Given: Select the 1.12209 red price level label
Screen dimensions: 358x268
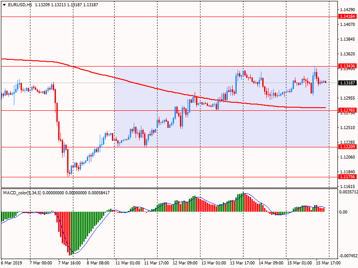Looking at the screenshot, I should click(x=348, y=147).
